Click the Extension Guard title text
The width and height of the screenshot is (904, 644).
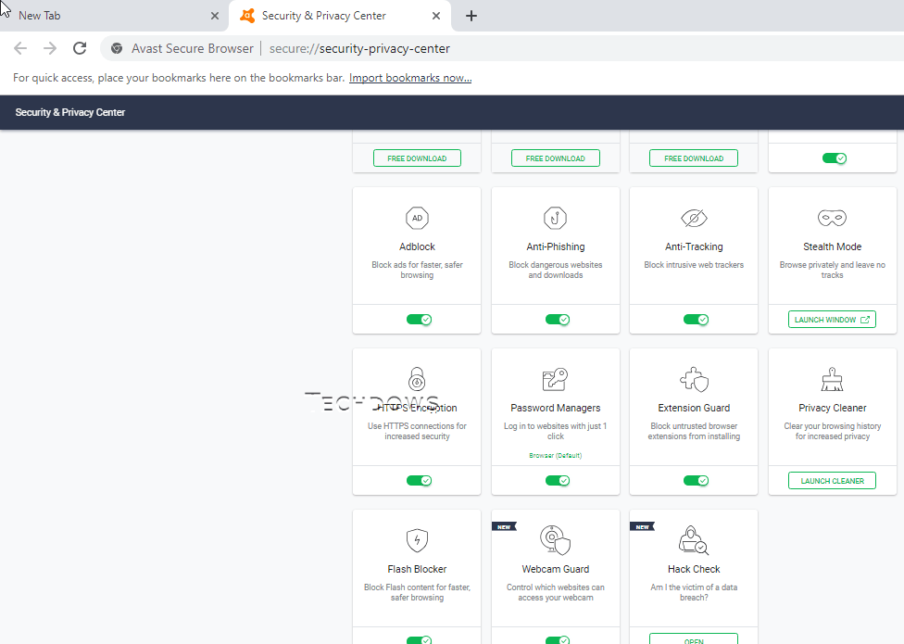click(x=694, y=408)
